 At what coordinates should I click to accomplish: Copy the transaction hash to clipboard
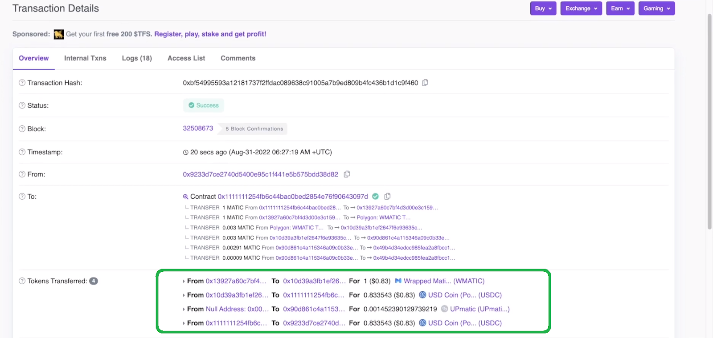point(425,83)
